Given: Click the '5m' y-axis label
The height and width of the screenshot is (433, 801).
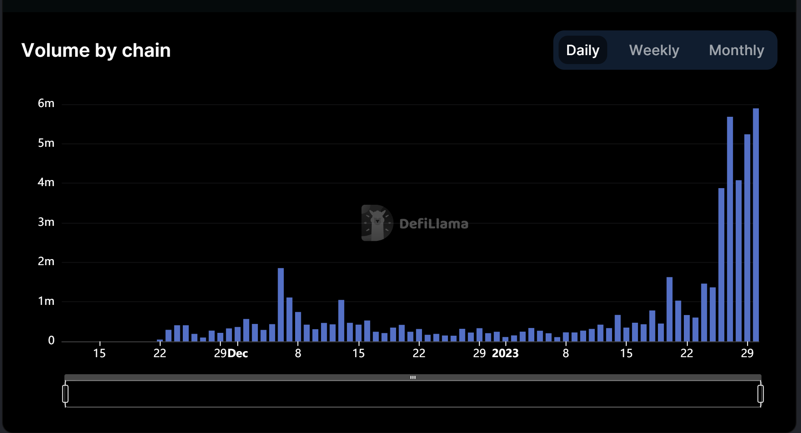Looking at the screenshot, I should [x=46, y=143].
